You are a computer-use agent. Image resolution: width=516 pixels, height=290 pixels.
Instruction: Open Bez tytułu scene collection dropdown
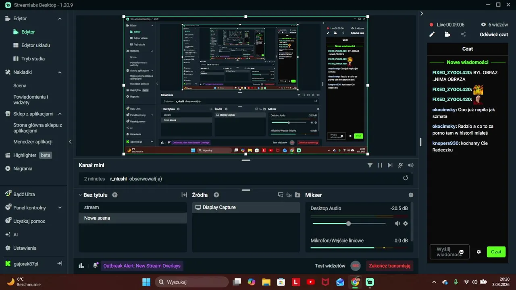[x=93, y=195]
